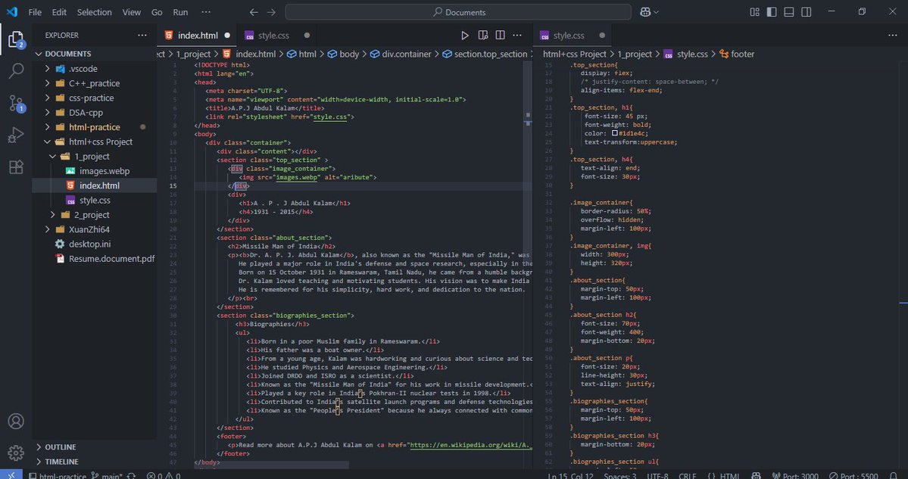Open More Actions for the index.html editor group

[x=517, y=36]
